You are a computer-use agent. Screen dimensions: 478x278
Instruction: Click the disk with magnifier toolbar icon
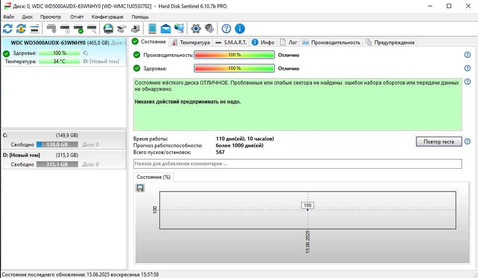pos(92,29)
